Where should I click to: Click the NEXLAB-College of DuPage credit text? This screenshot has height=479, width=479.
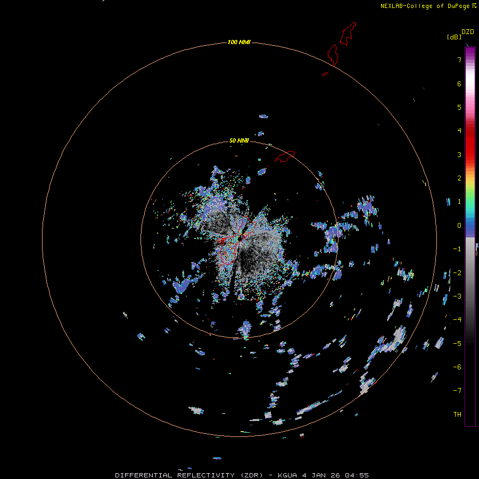pyautogui.click(x=425, y=6)
